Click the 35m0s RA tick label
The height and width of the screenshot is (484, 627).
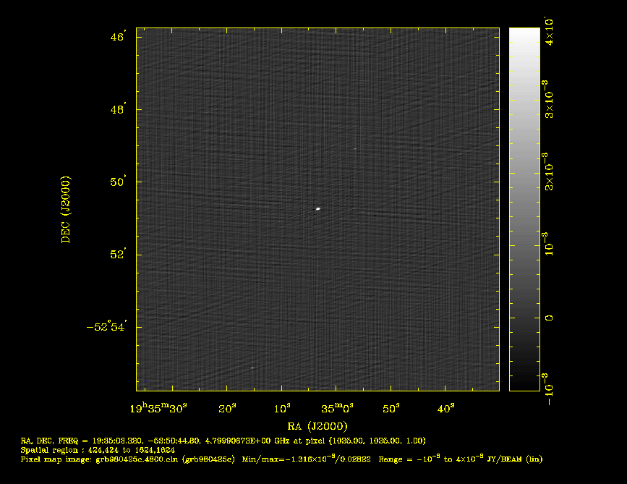(x=337, y=409)
